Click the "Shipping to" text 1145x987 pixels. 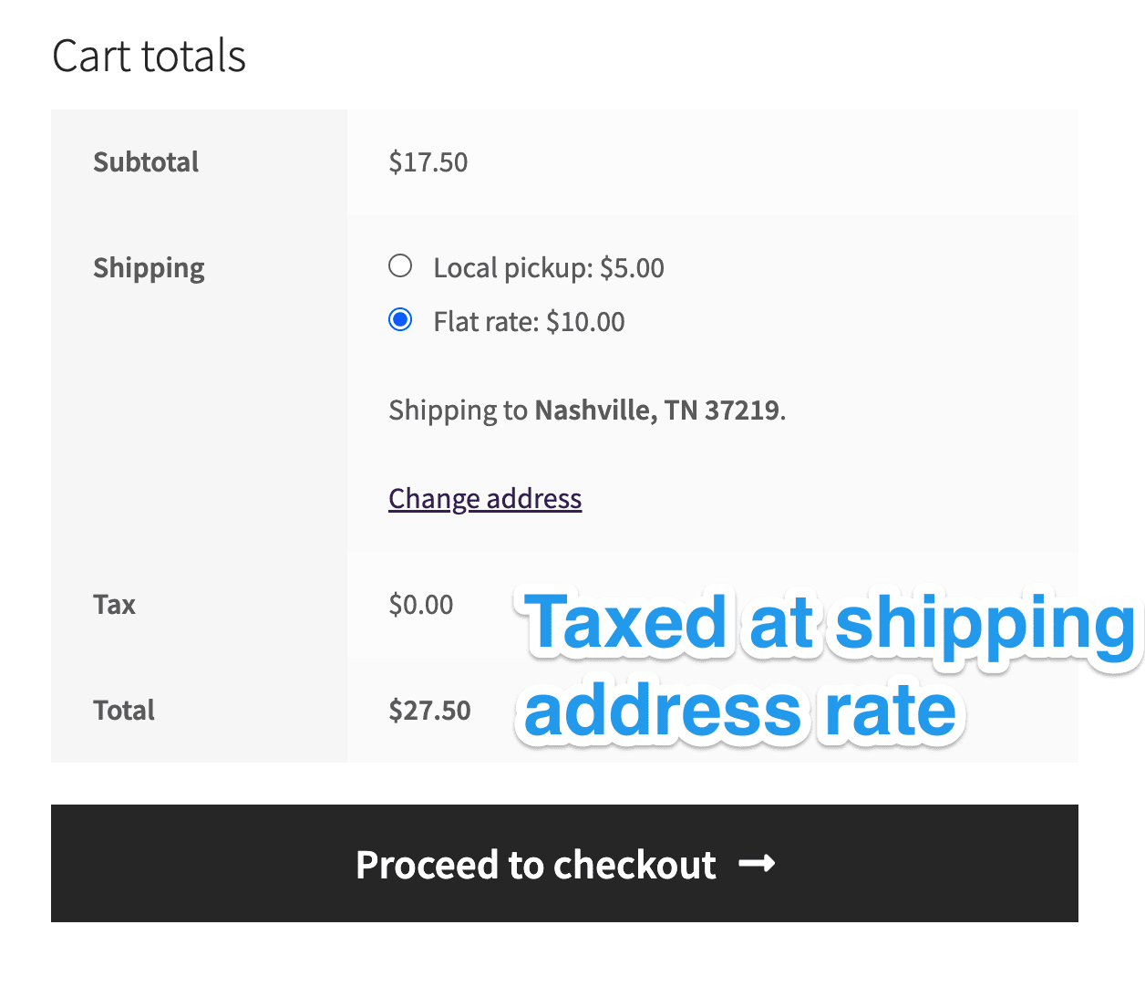458,410
